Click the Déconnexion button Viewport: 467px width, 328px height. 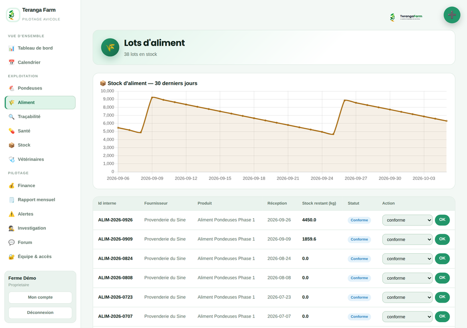click(40, 313)
